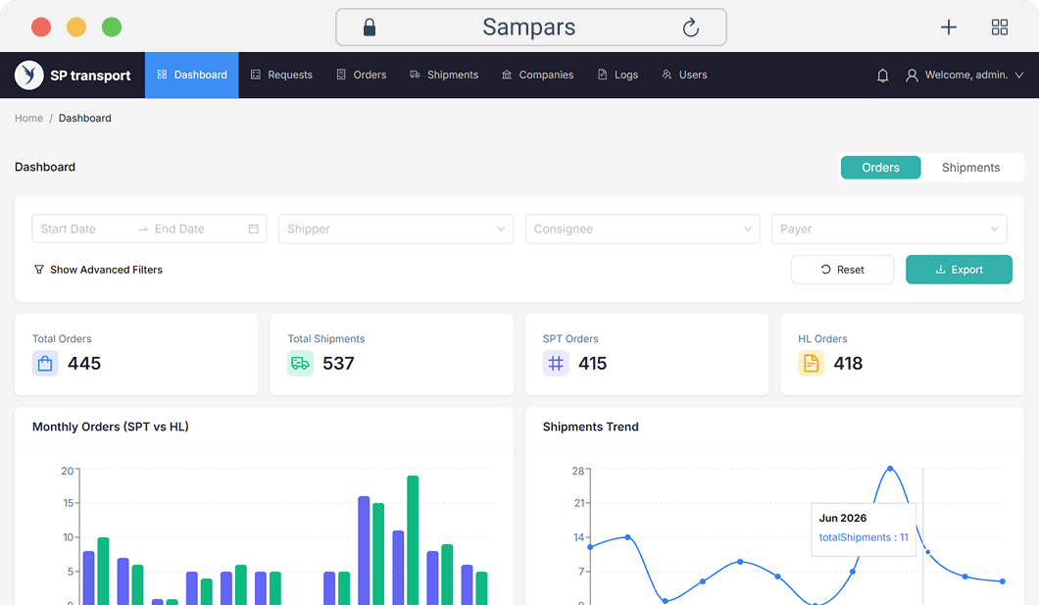Click the 415 SPT Orders value

(592, 363)
